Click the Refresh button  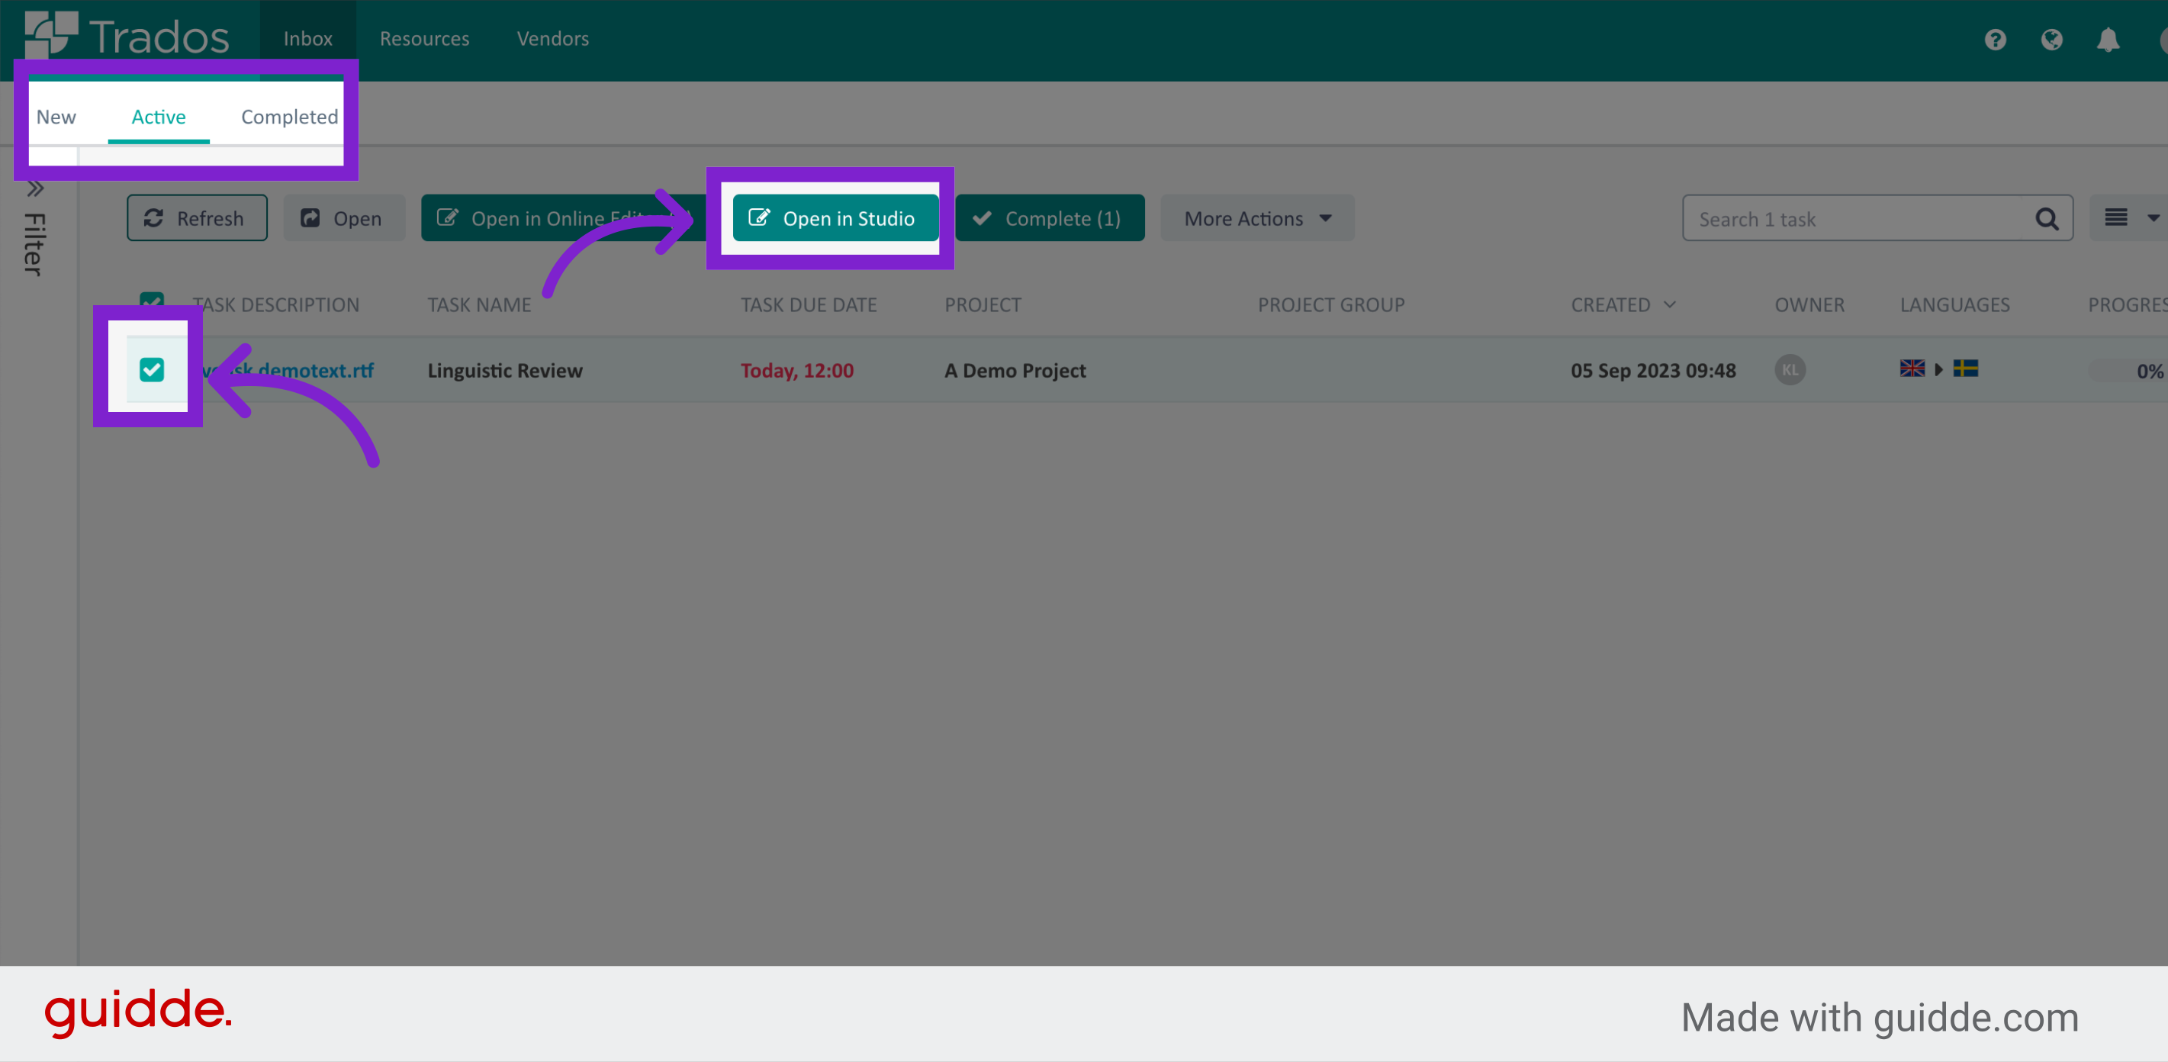coord(197,219)
